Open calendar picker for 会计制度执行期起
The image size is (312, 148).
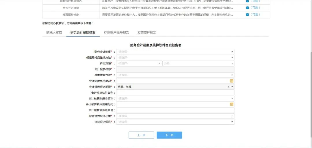pyautogui.click(x=231, y=81)
